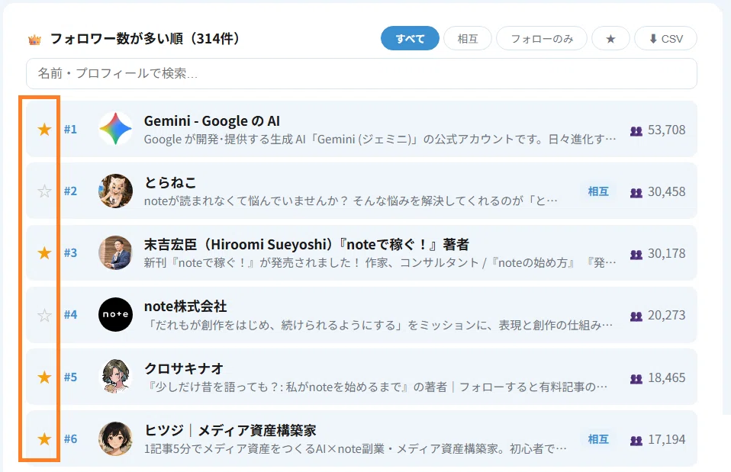Viewport: 731px width, 472px height.
Task: Open ヒツジ｜メディア資産構築家 profile name
Action: pos(230,431)
